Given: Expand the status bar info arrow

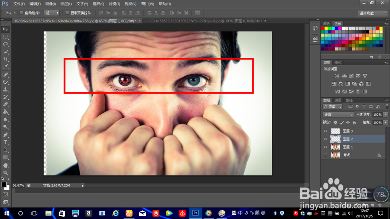Looking at the screenshot, I should pyautogui.click(x=83, y=185).
